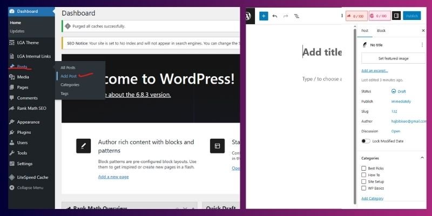
Task: Check the How To category
Action: tap(363, 175)
